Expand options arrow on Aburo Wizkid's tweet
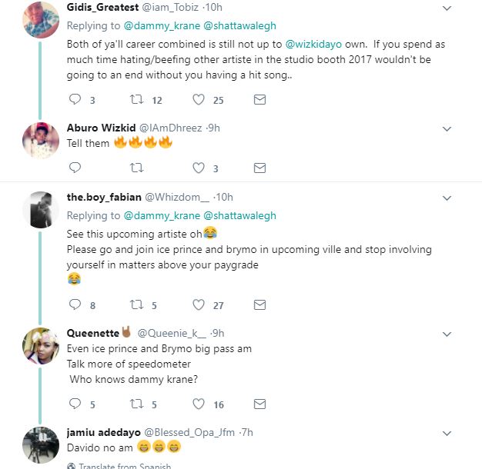 [x=449, y=127]
